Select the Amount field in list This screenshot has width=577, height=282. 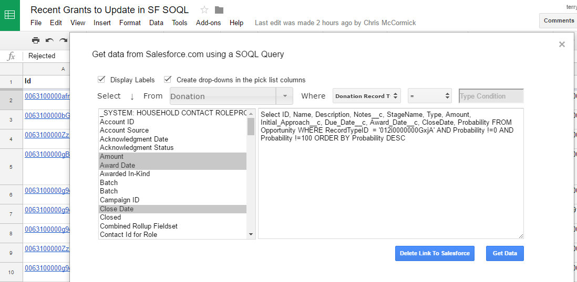pos(172,156)
